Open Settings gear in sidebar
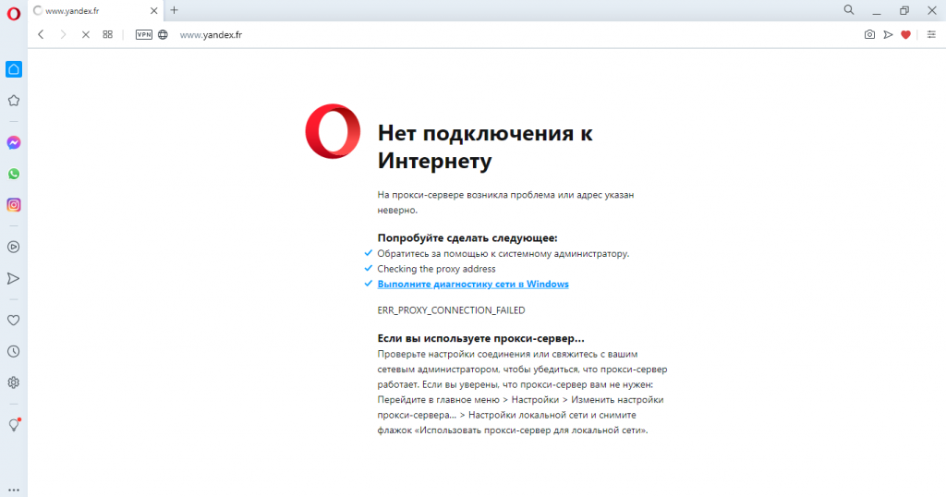 coord(13,382)
